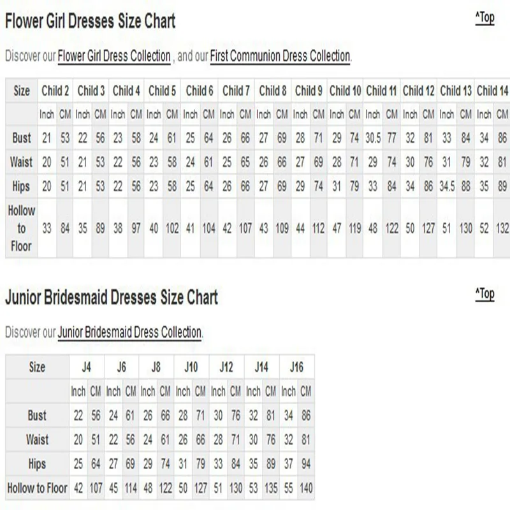Screen dimensions: 510x510
Task: Click the Hollow to Floor row label in flower girl table
Action: (22, 228)
